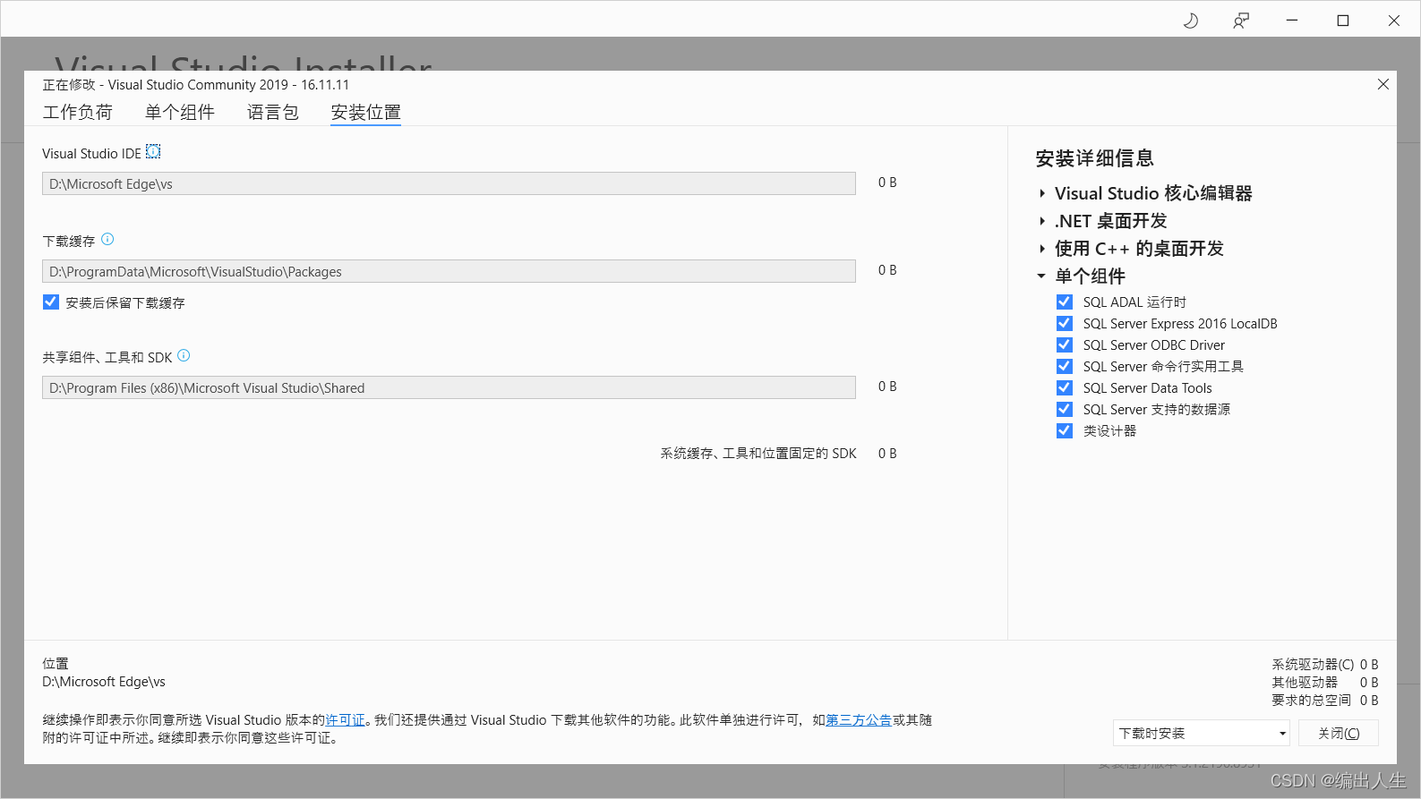Uncheck 安装后保留下载缓存 checkbox
Screen dimensions: 1421x799
51,302
